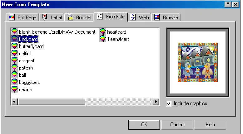Screen dimensions: 243x134
Task: Choose the butterflycard template
Action: click(31, 46)
